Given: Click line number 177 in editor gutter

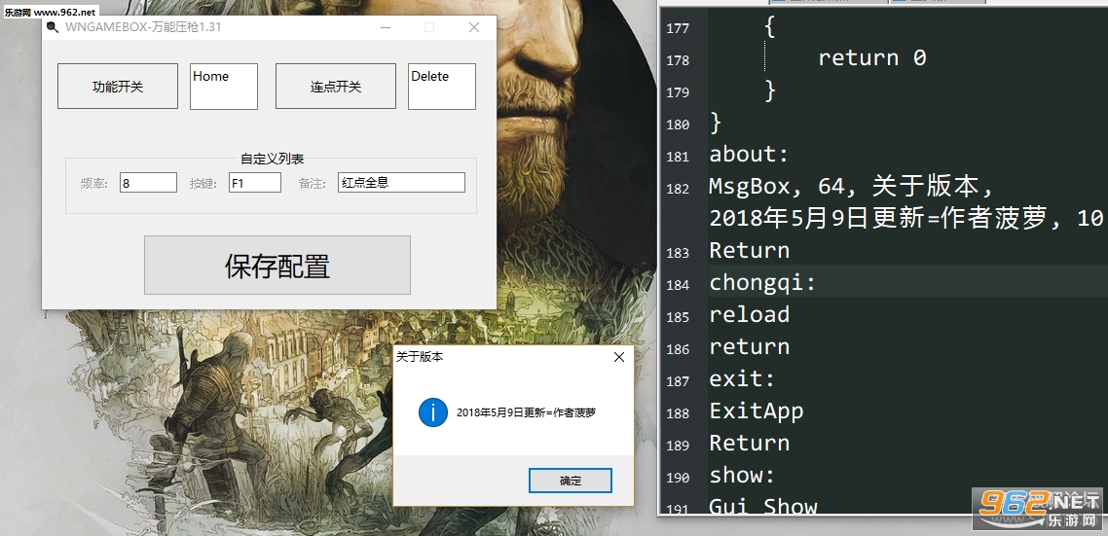Looking at the screenshot, I should [678, 28].
